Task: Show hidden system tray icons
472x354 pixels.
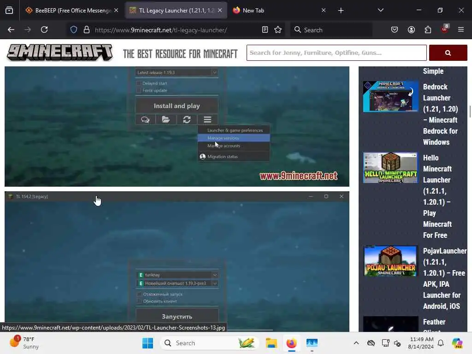Action: pyautogui.click(x=356, y=343)
